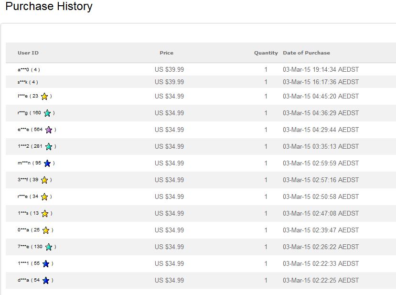This screenshot has height=295, width=396.
Task: Select user s***k (4)
Action: tap(28, 82)
